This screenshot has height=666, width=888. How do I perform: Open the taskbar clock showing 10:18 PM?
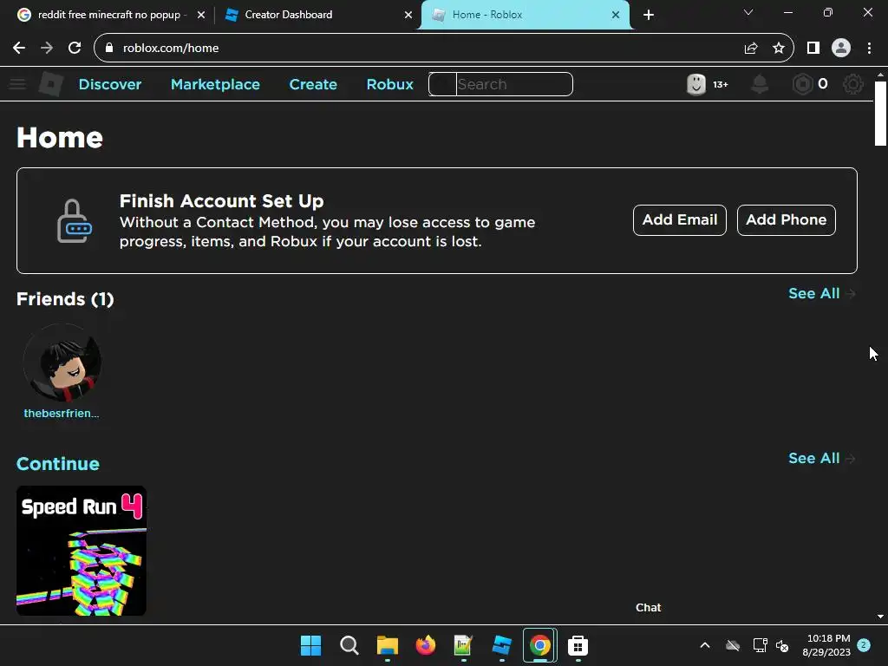[x=826, y=645]
